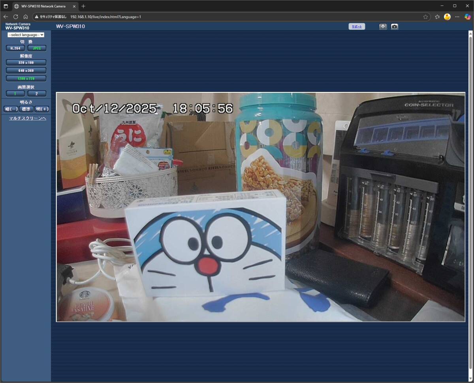
Task: Click the address bar URL field
Action: 237,17
